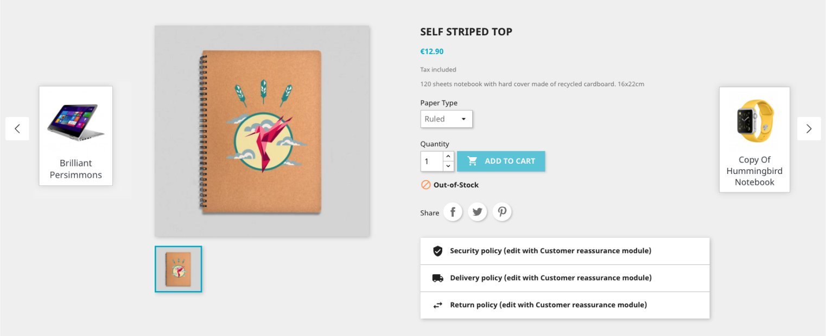The height and width of the screenshot is (336, 826).
Task: Share product on Facebook
Action: [x=453, y=212]
